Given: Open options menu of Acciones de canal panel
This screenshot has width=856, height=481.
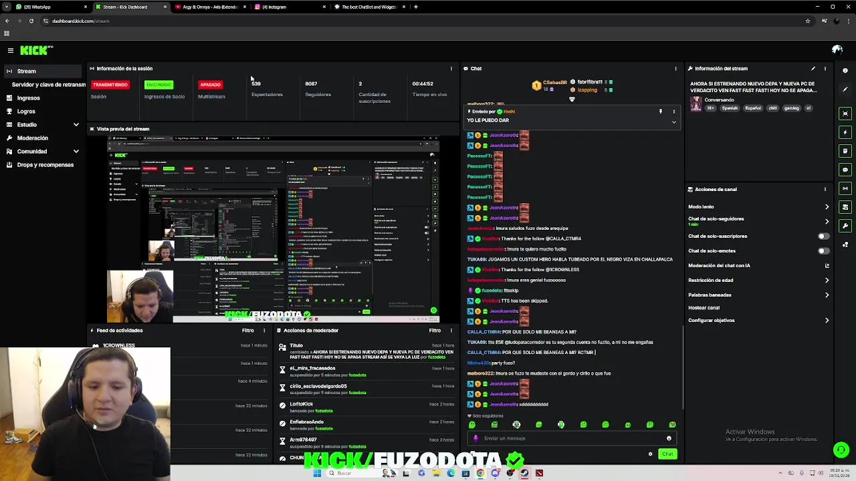Looking at the screenshot, I should pos(825,189).
